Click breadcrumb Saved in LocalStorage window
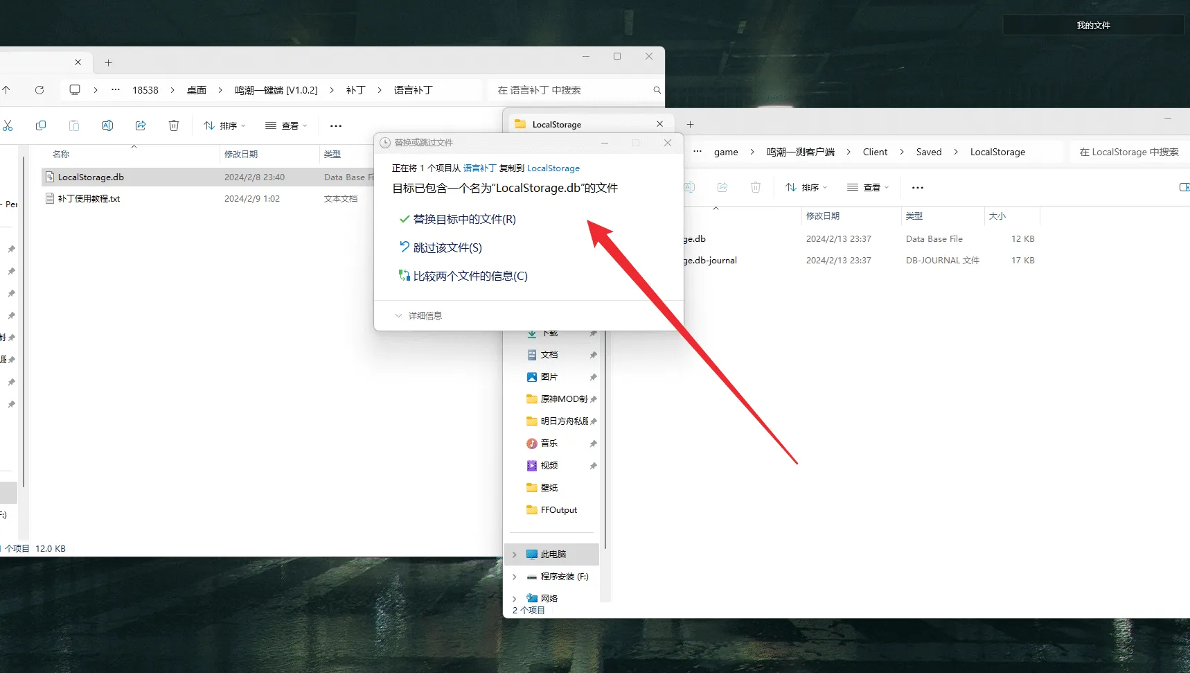 [x=929, y=152]
